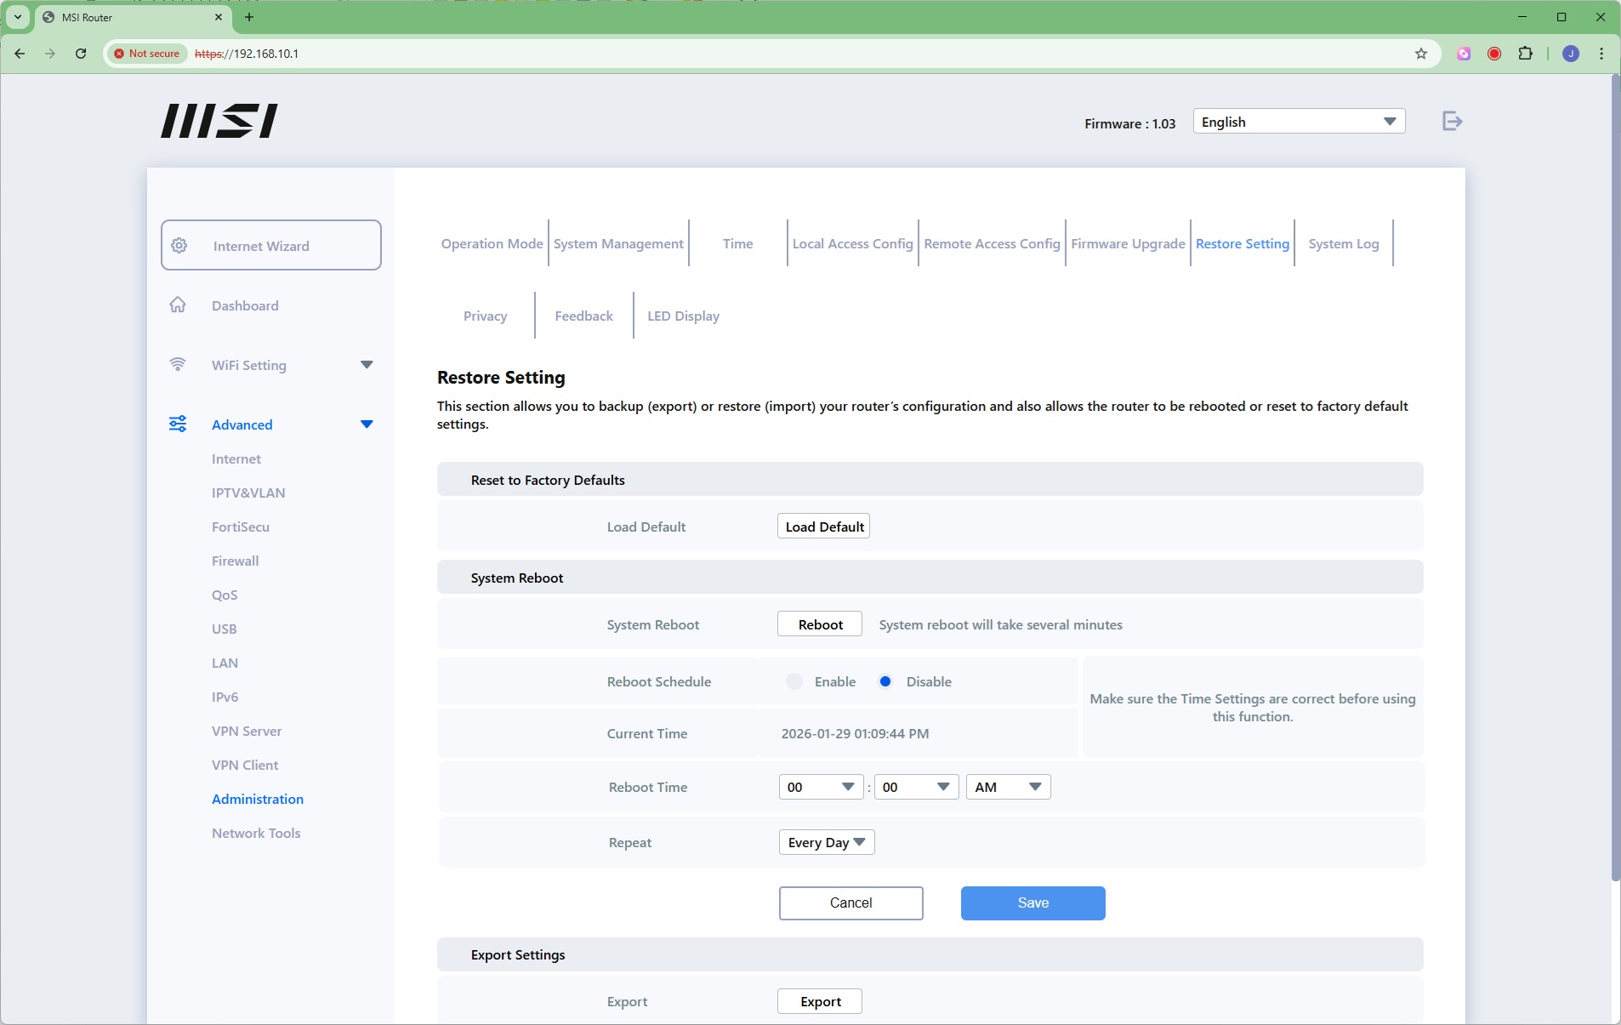The width and height of the screenshot is (1621, 1025).
Task: Click the page vertical scrollbar
Action: click(1615, 476)
